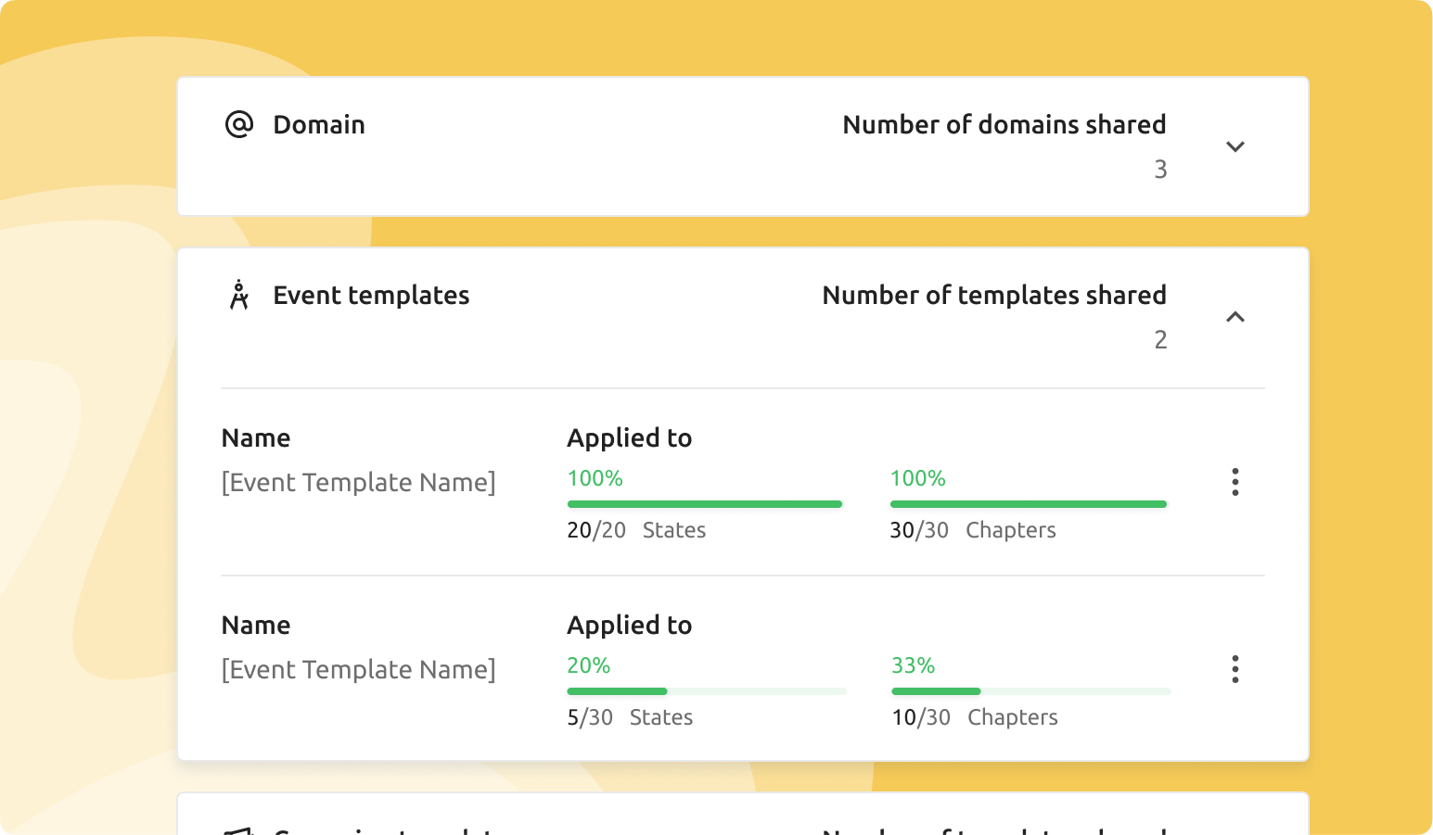This screenshot has width=1433, height=835.
Task: Click the 20% States percentage label
Action: pos(588,665)
